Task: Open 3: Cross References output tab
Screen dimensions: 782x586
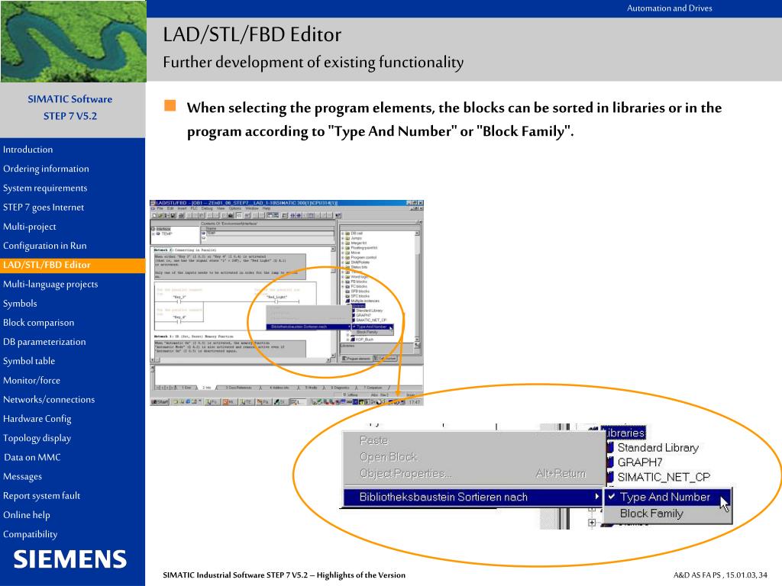Action: [x=239, y=387]
